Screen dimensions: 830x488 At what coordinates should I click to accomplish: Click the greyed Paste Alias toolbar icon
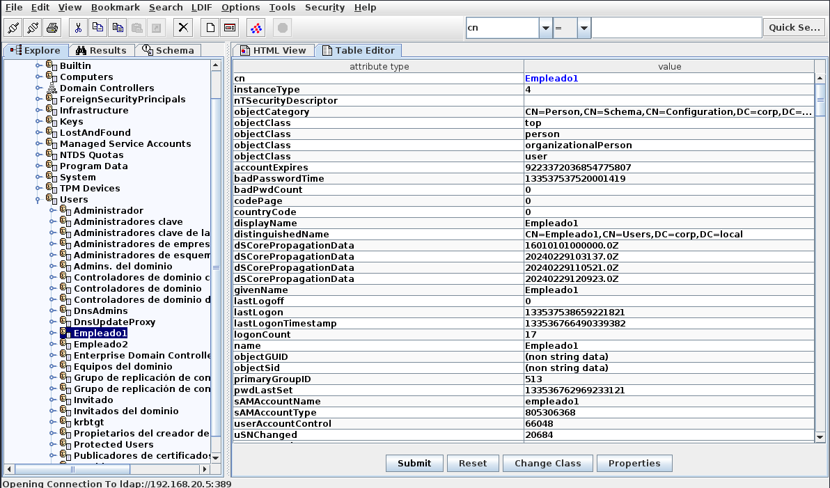pos(156,28)
